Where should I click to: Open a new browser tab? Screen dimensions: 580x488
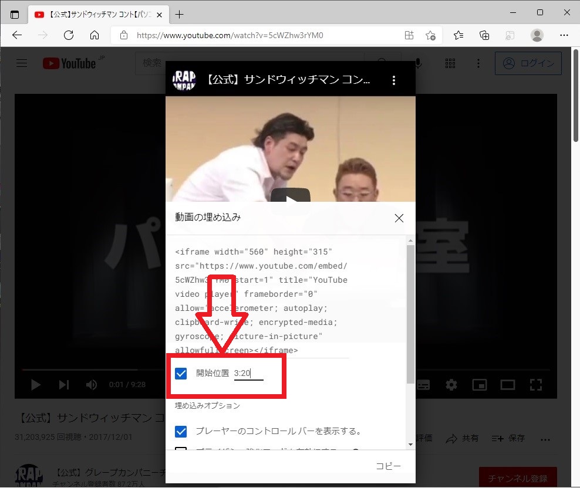coord(180,15)
